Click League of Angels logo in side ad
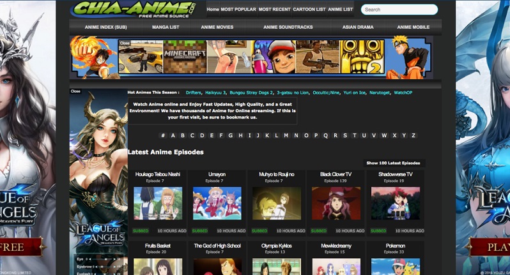510x275 pixels. click(x=99, y=233)
